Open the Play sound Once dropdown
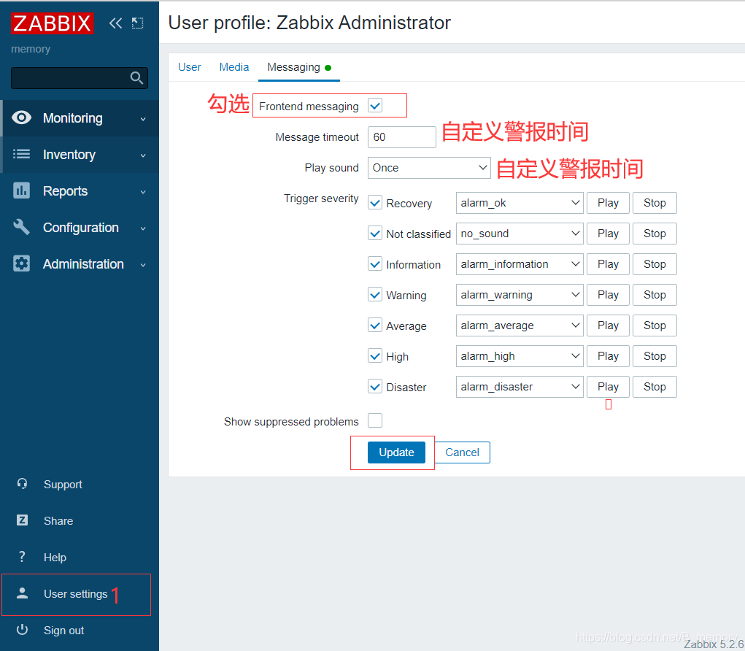 429,168
